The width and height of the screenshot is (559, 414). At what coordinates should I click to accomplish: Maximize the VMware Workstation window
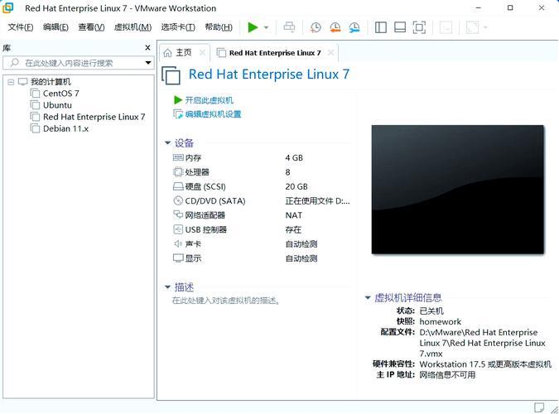tap(510, 7)
